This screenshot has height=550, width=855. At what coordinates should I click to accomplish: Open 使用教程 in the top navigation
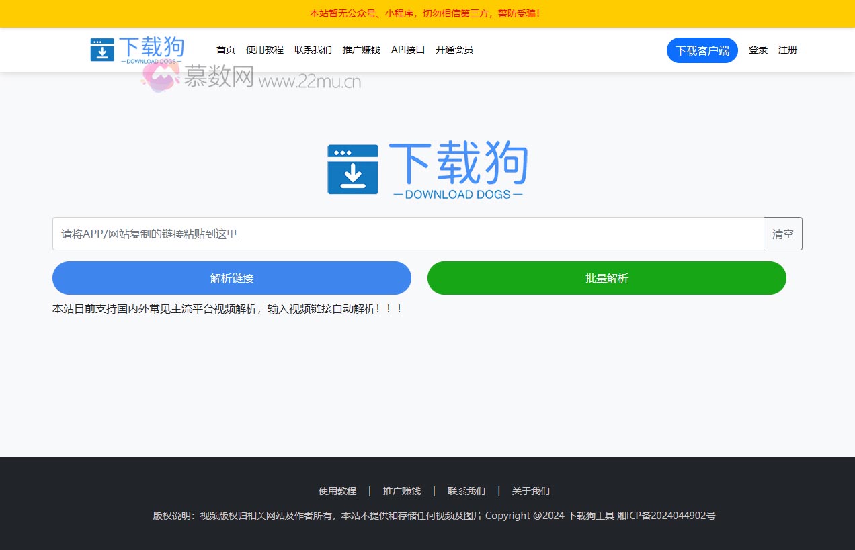pyautogui.click(x=265, y=49)
